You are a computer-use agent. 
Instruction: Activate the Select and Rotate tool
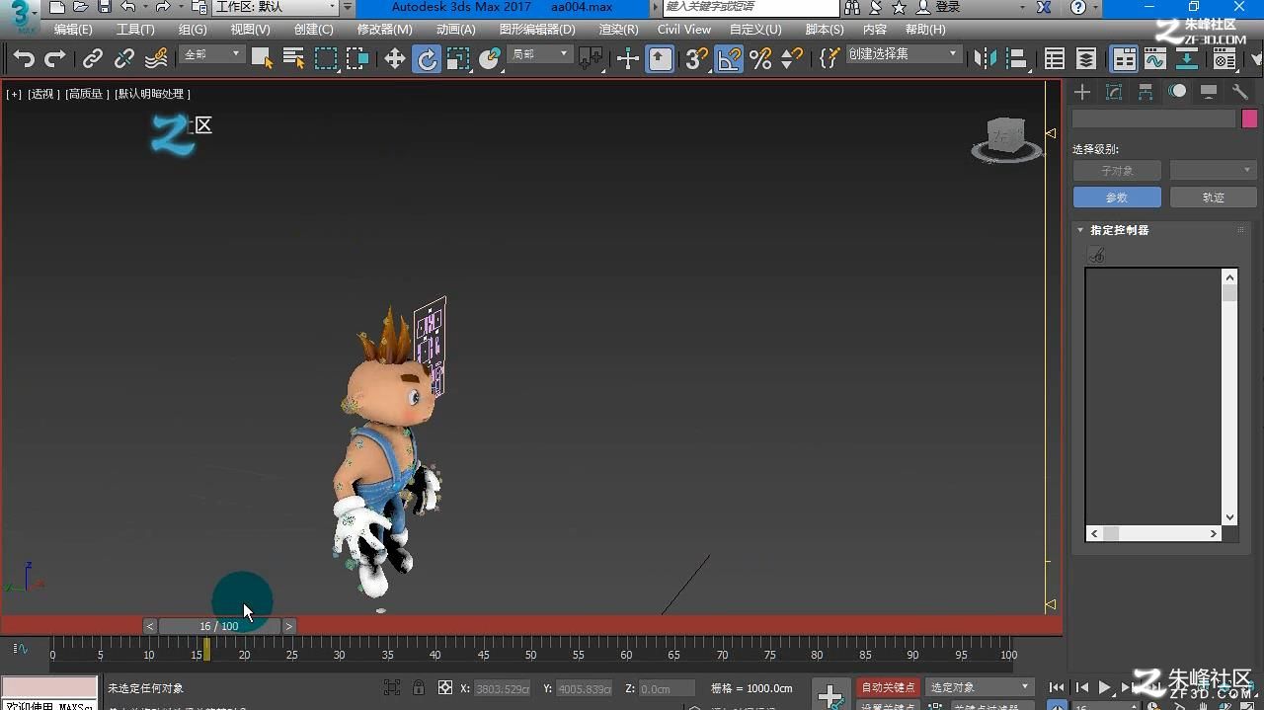point(427,59)
